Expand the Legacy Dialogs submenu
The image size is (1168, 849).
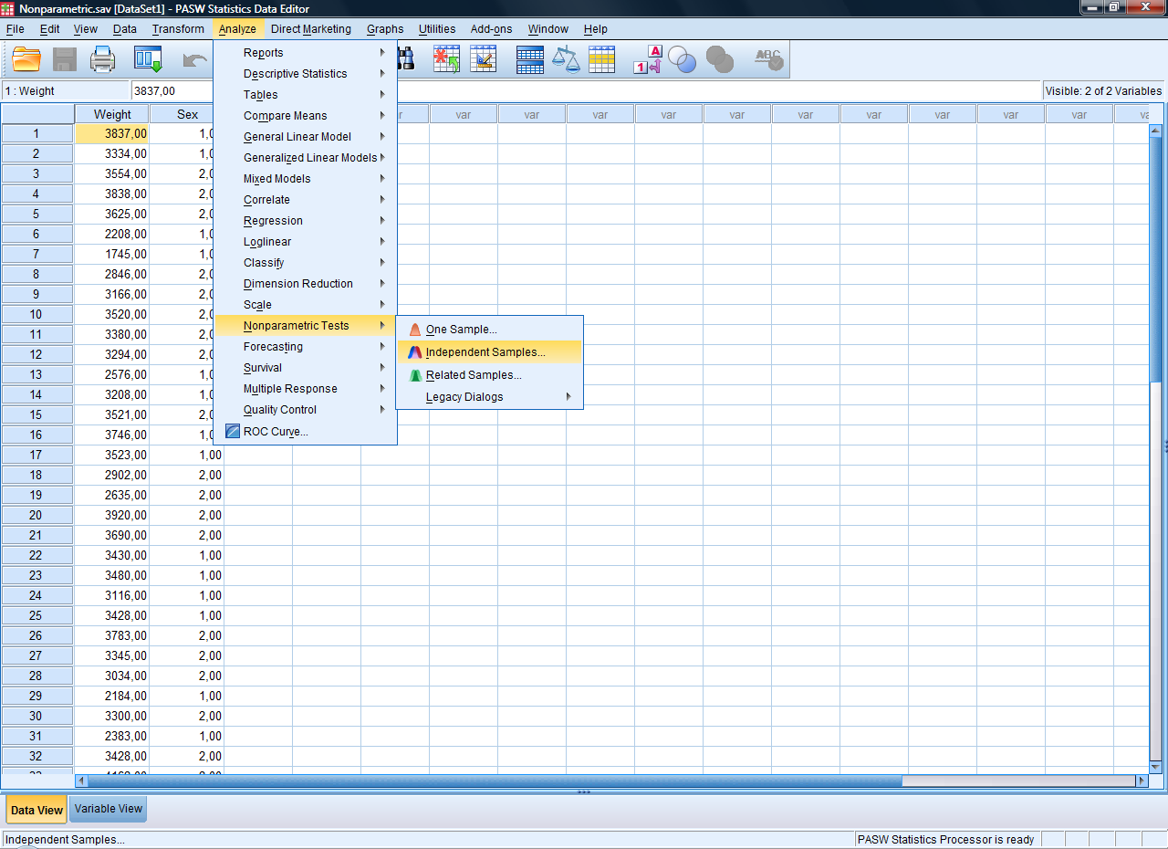tap(489, 397)
